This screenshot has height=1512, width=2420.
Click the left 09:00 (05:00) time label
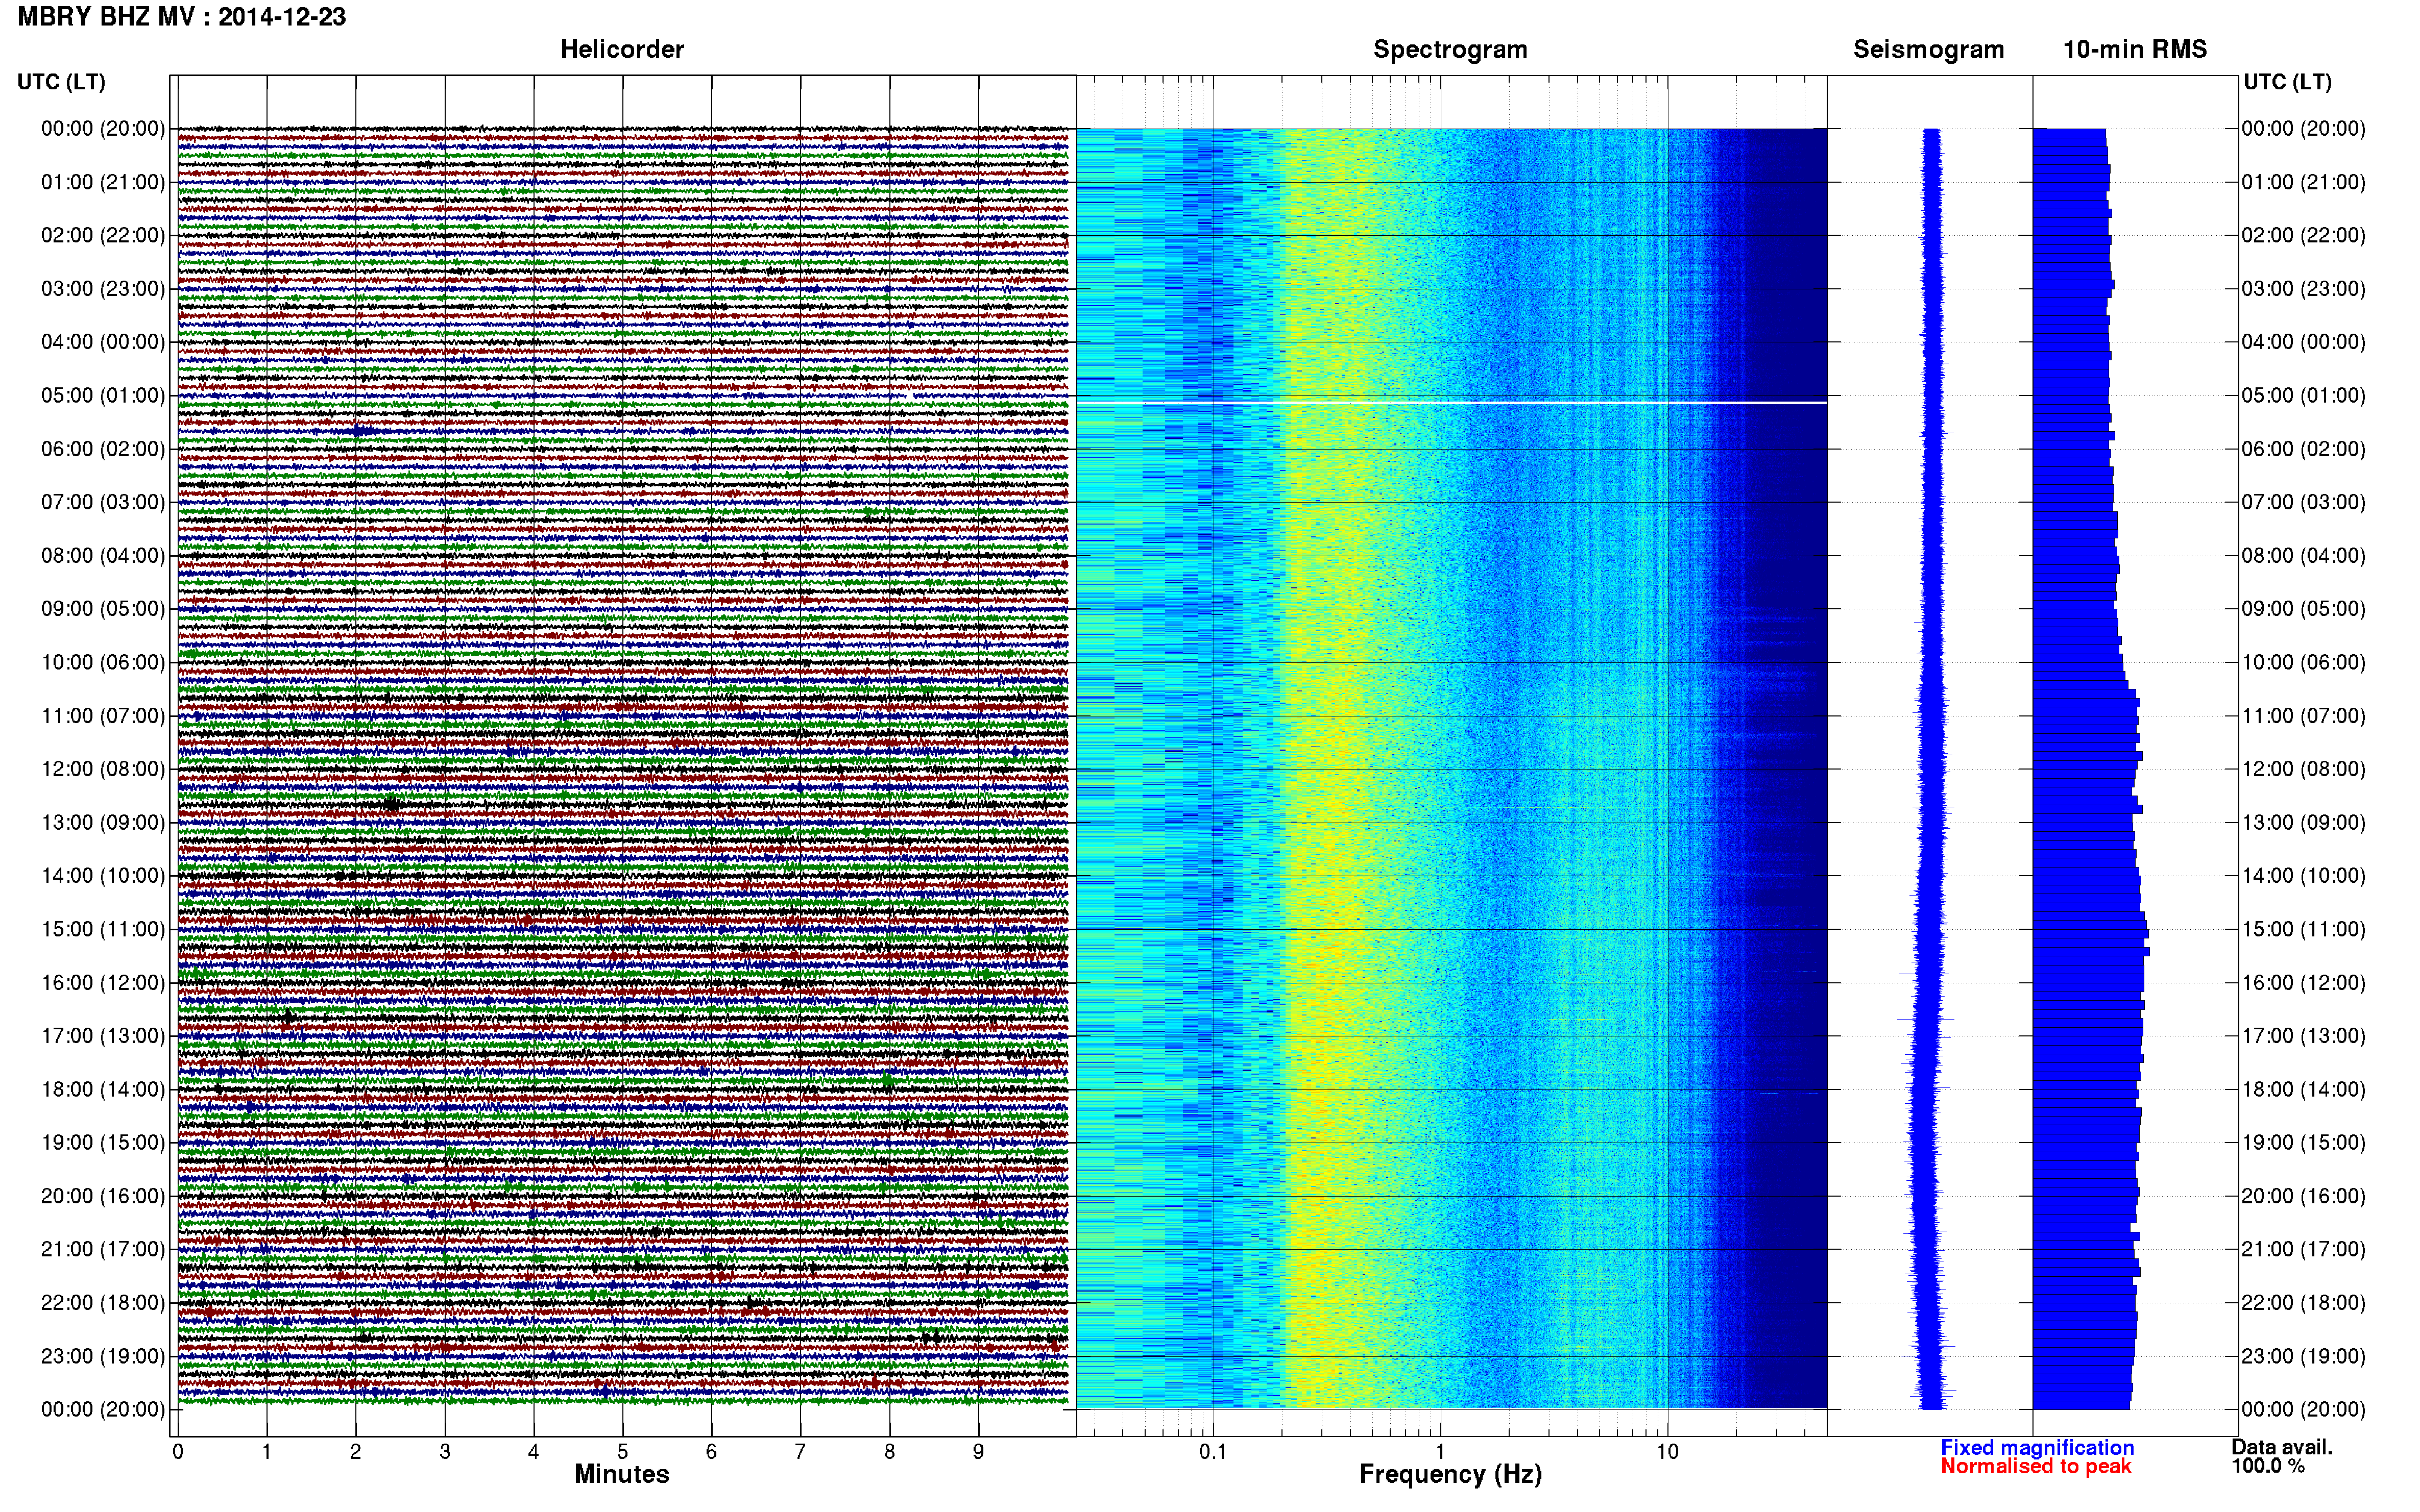(103, 609)
